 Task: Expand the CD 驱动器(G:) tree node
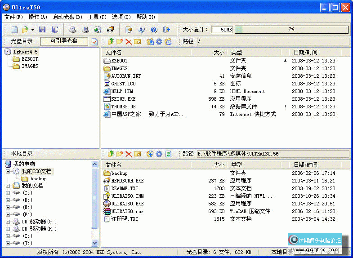(x=8, y=222)
